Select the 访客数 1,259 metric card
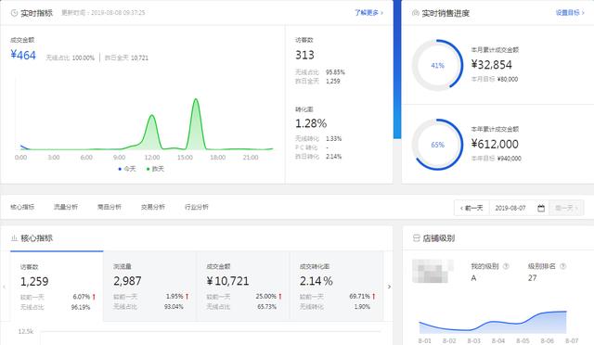The width and height of the screenshot is (594, 345). pyautogui.click(x=57, y=287)
